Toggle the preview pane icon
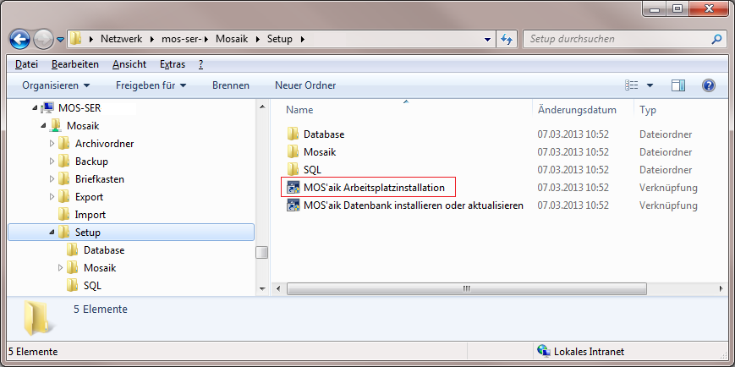This screenshot has height=367, width=735. [677, 85]
